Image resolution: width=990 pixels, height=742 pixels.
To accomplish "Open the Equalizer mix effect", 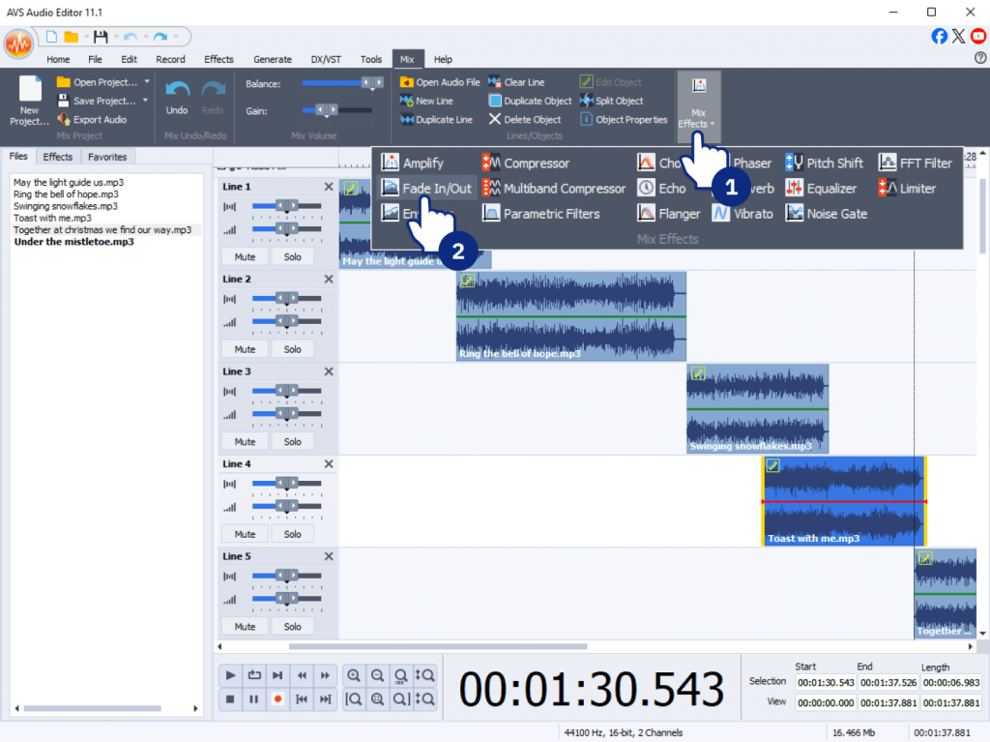I will pos(821,189).
